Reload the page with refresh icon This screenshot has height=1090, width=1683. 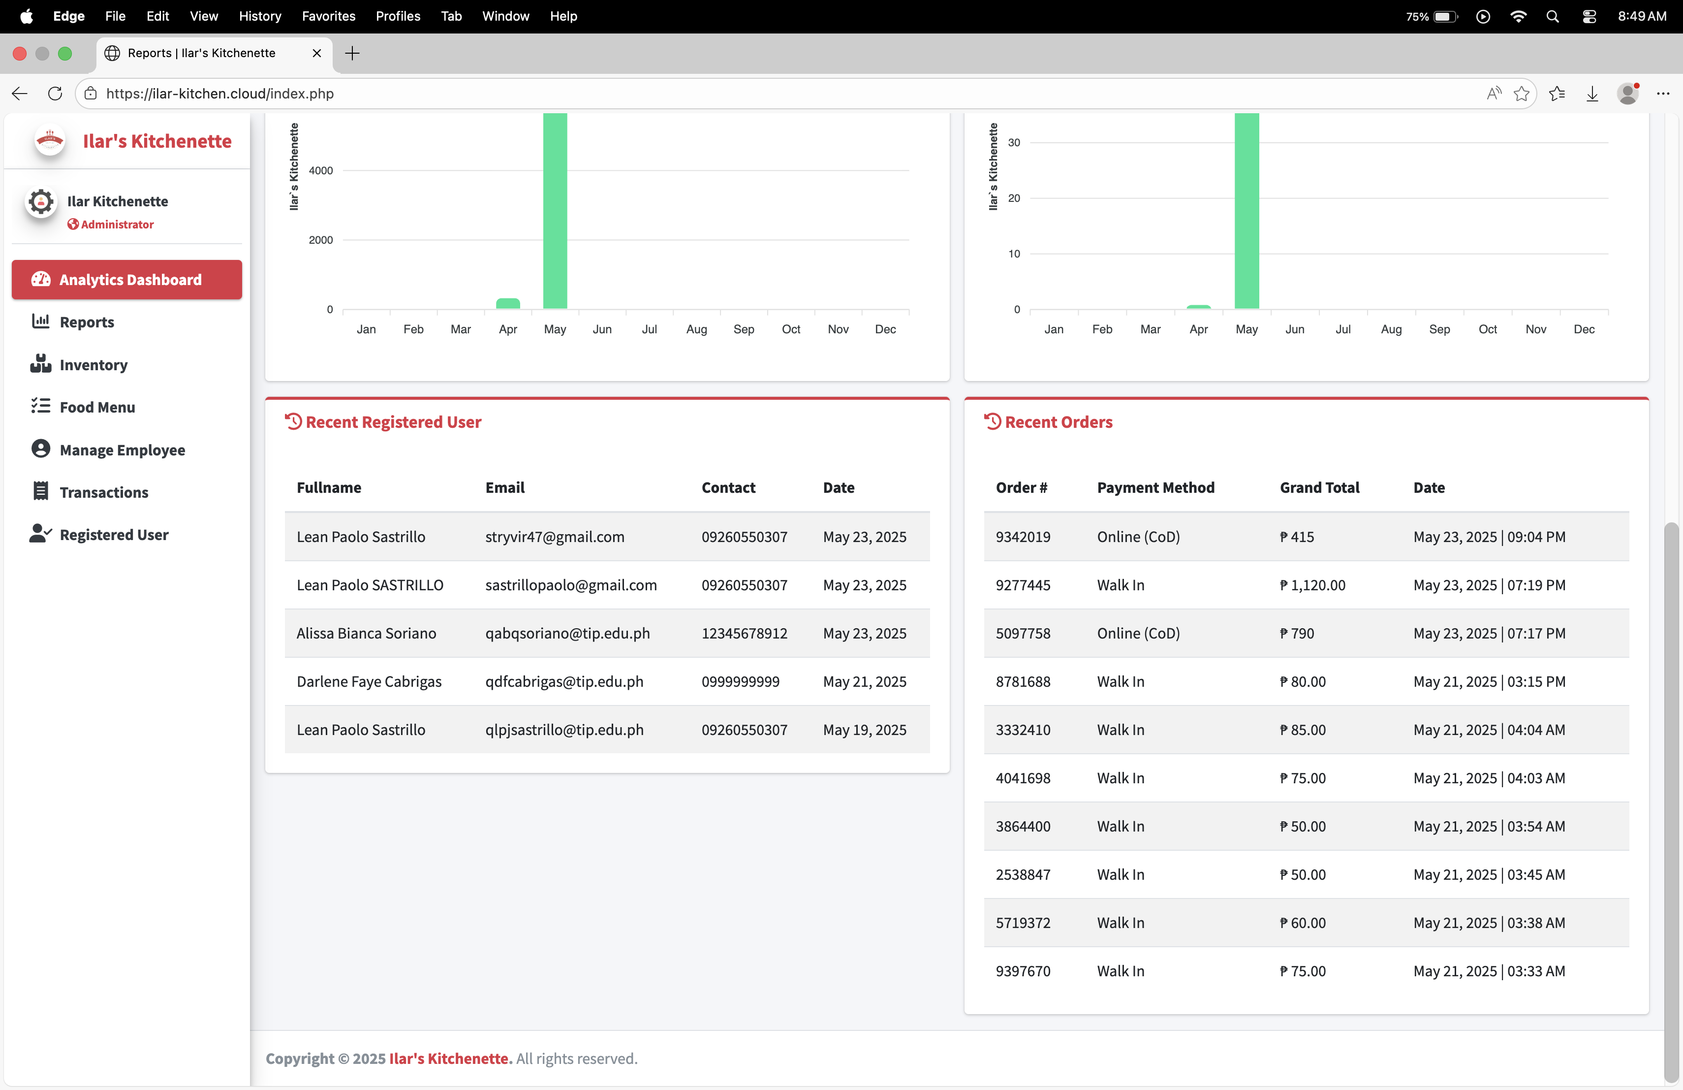pos(55,94)
